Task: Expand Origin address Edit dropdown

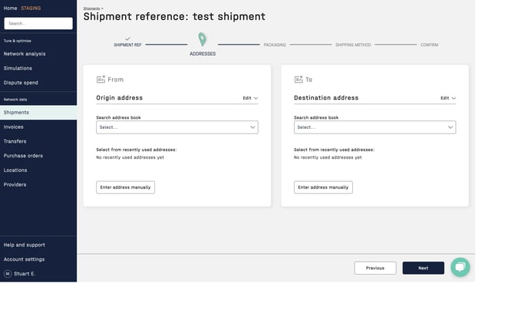Action: (x=250, y=98)
